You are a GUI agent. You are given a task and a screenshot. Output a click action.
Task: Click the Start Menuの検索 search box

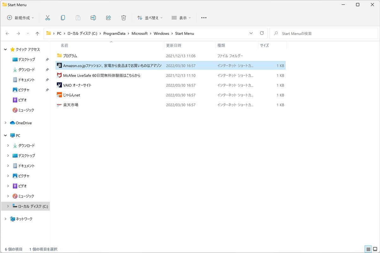coord(323,33)
